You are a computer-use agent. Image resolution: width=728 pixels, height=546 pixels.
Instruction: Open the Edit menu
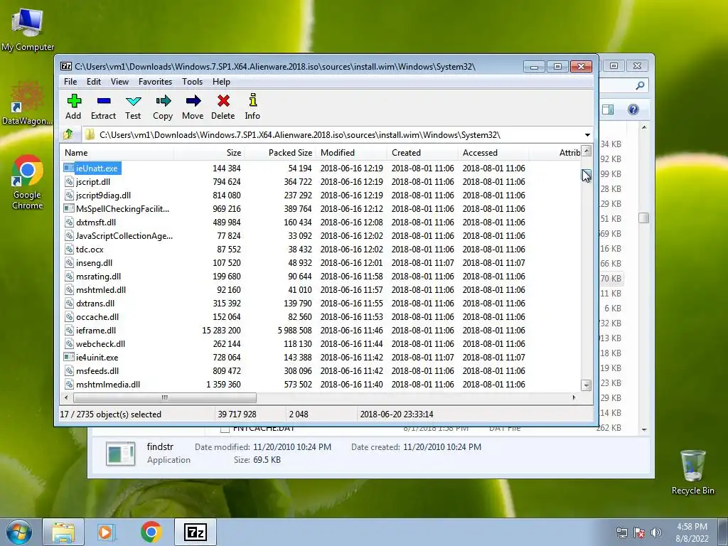94,82
